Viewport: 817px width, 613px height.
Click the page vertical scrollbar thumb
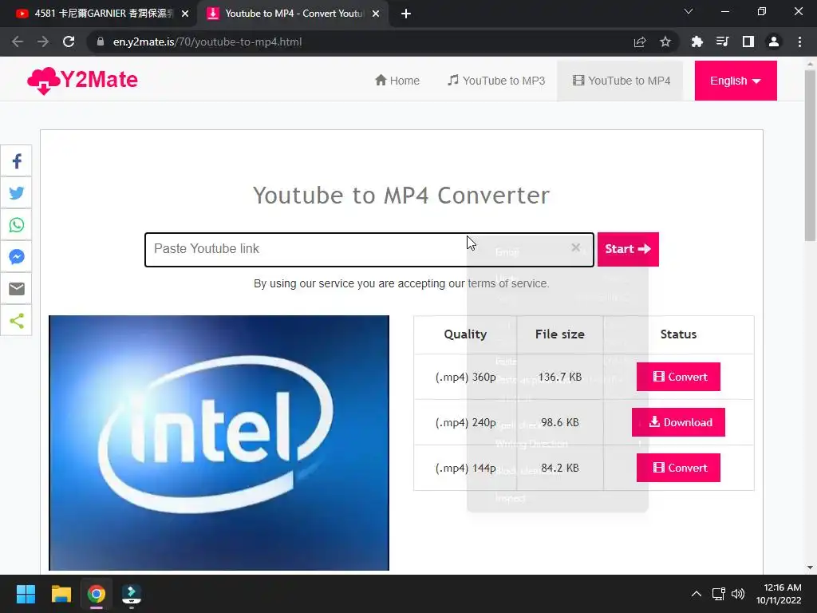pyautogui.click(x=810, y=154)
